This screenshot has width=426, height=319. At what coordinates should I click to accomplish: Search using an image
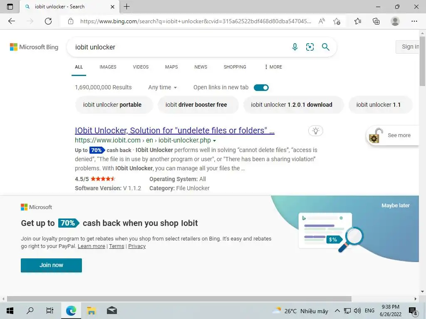[x=310, y=47]
